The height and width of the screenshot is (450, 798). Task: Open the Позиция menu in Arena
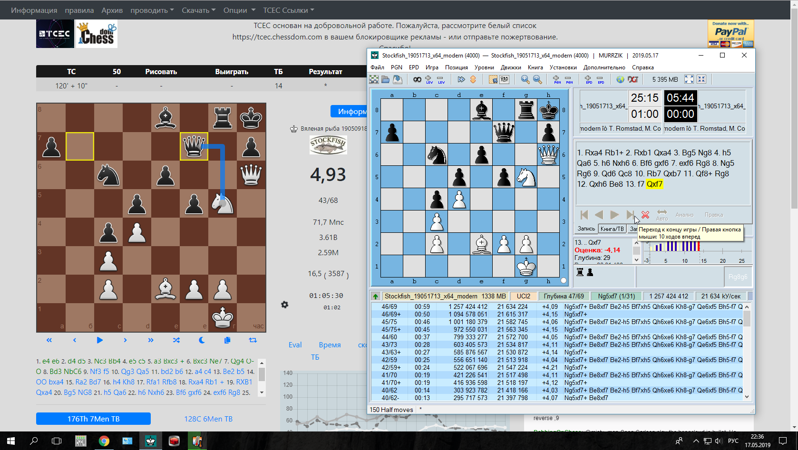coord(457,67)
